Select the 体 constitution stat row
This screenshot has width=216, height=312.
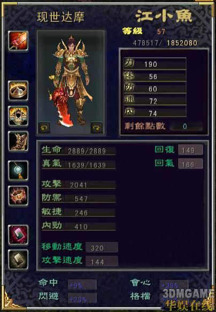click(x=155, y=76)
